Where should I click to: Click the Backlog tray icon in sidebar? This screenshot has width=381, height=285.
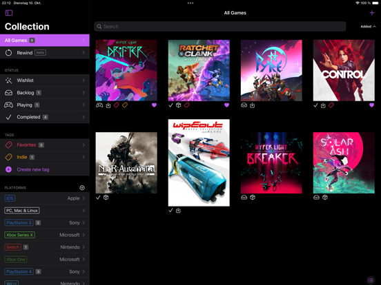8,92
